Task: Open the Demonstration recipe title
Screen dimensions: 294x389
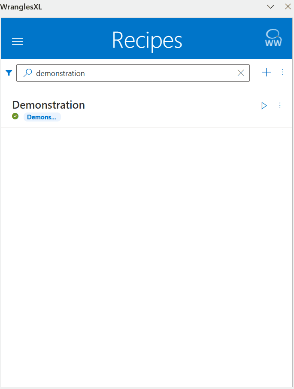Action: click(x=48, y=105)
